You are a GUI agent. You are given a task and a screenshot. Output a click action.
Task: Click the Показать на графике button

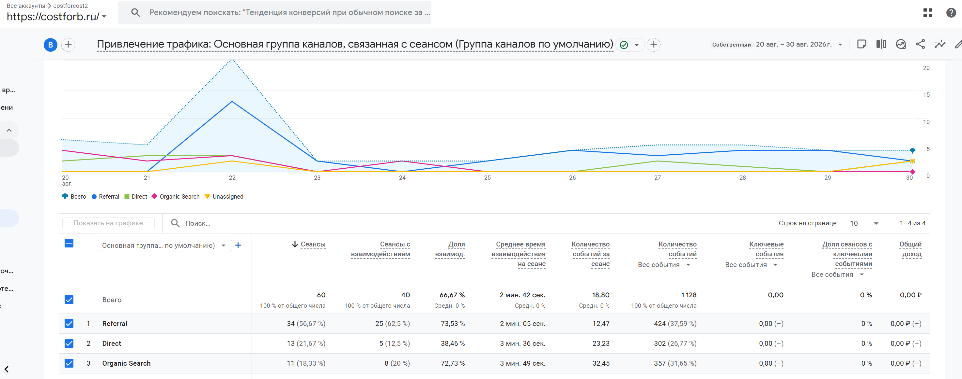tap(108, 223)
